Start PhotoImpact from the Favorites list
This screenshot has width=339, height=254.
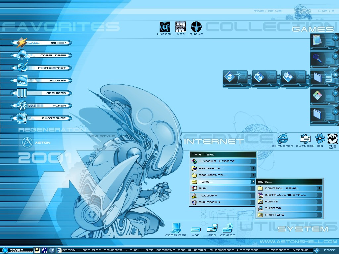tap(41, 68)
